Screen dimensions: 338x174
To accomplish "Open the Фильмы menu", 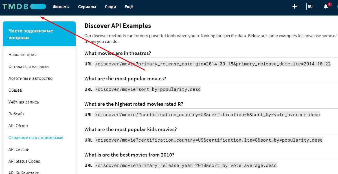I will coord(61,7).
